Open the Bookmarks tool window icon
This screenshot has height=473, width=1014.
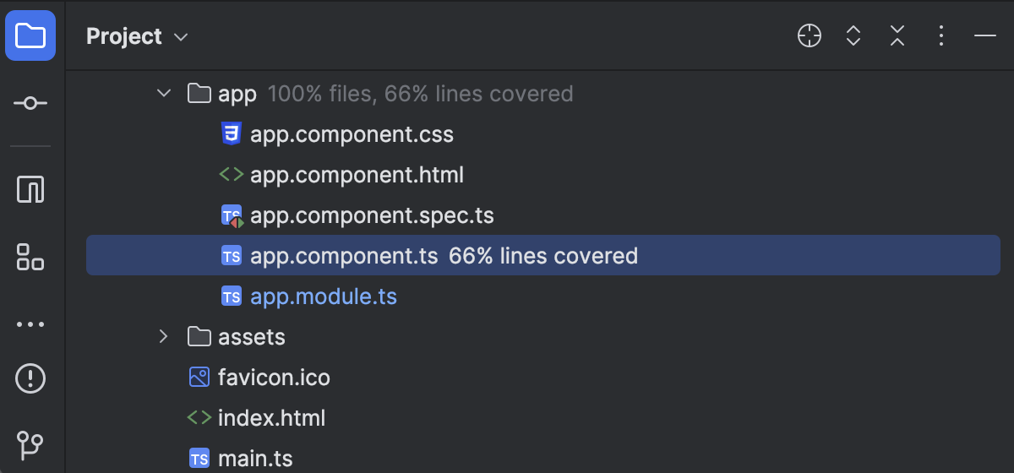point(30,189)
